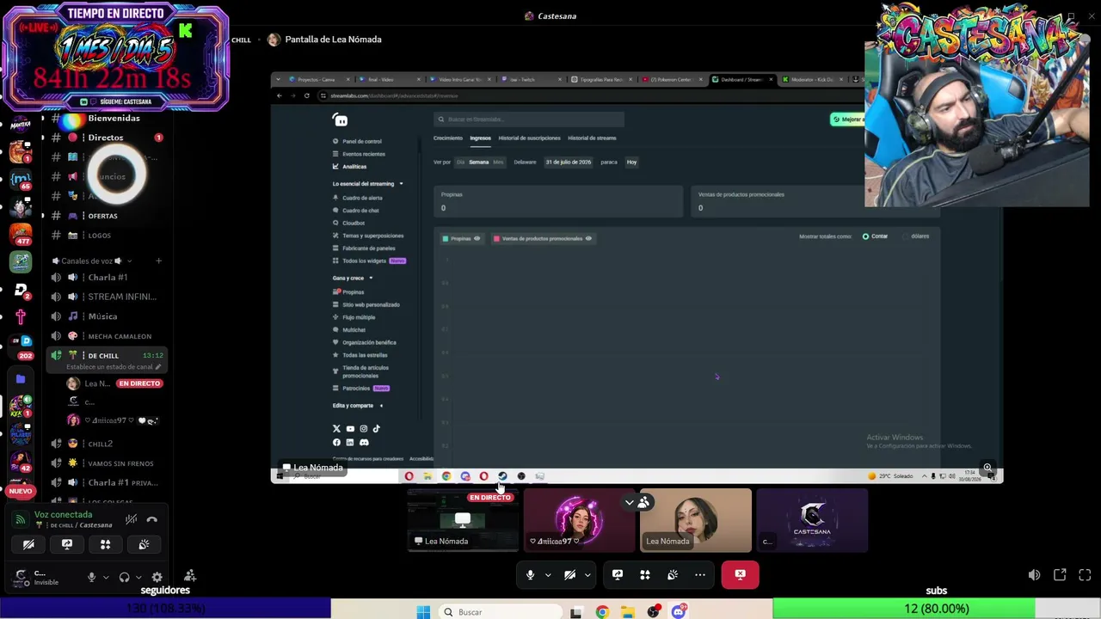Add a channel to Canales de voz
1101x619 pixels.
pyautogui.click(x=158, y=260)
